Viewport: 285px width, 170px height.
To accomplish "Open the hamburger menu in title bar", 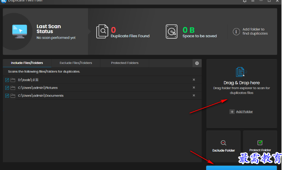I will point(253,1).
